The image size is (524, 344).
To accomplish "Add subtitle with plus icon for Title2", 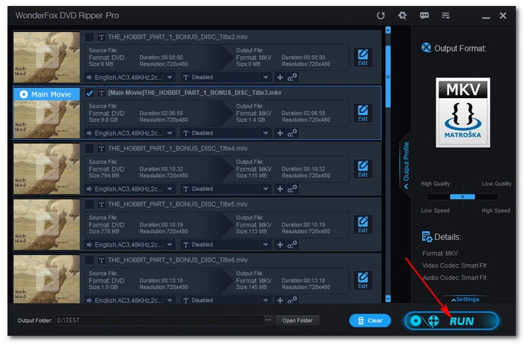I will pyautogui.click(x=280, y=78).
